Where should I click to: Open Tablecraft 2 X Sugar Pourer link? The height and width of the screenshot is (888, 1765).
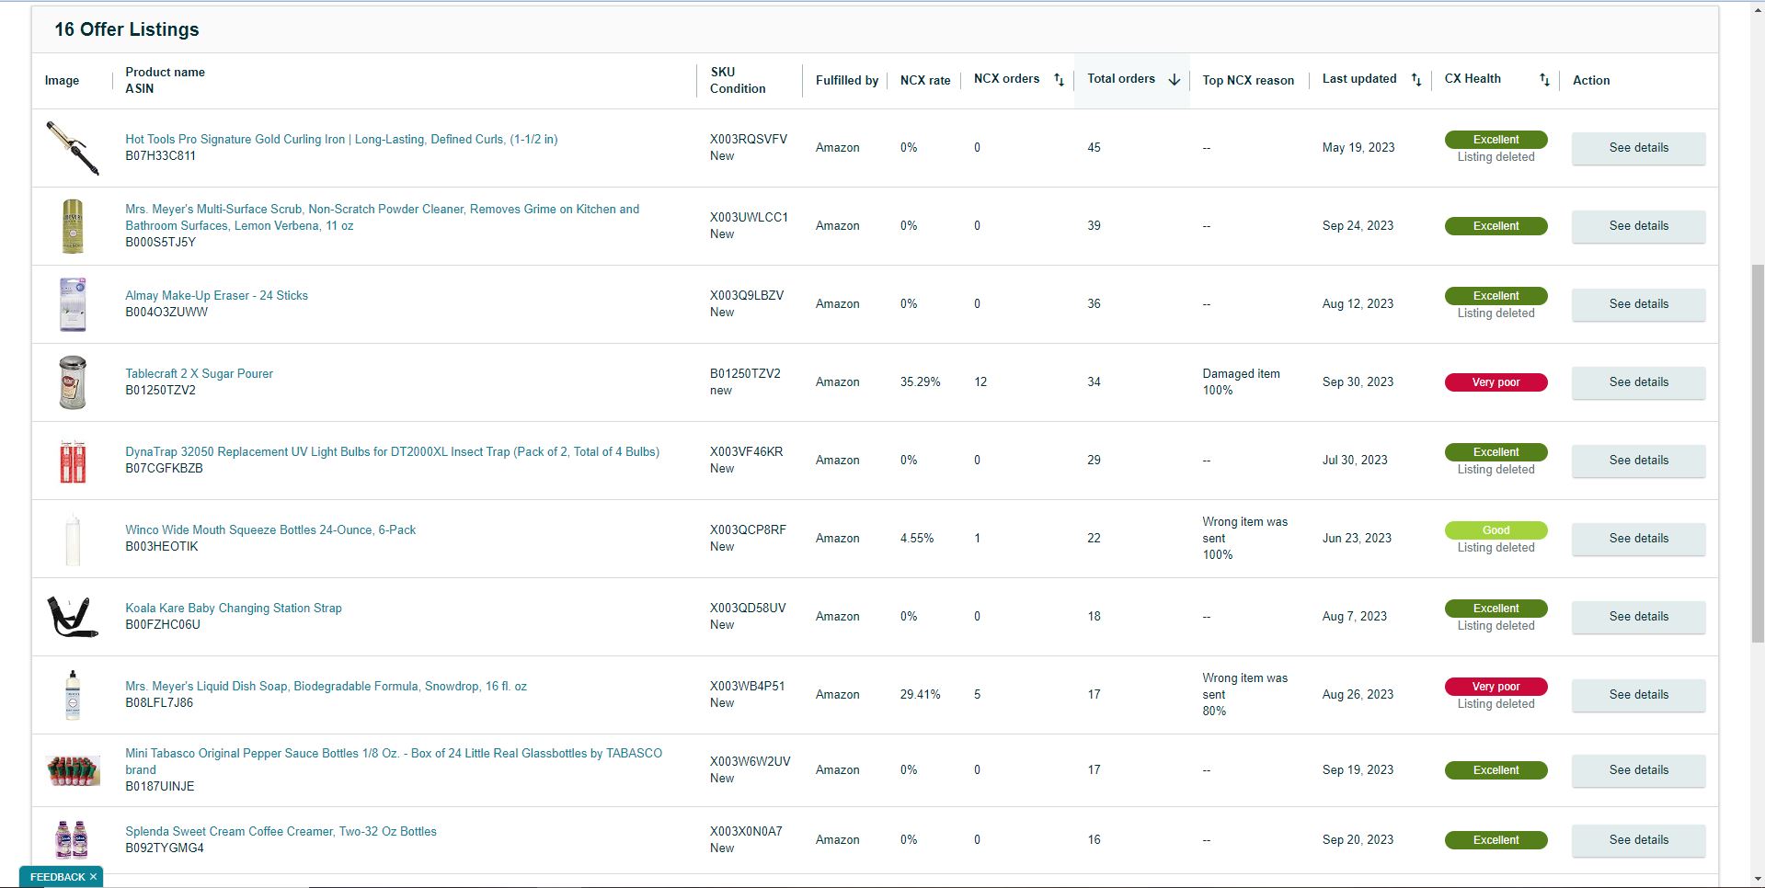[199, 374]
